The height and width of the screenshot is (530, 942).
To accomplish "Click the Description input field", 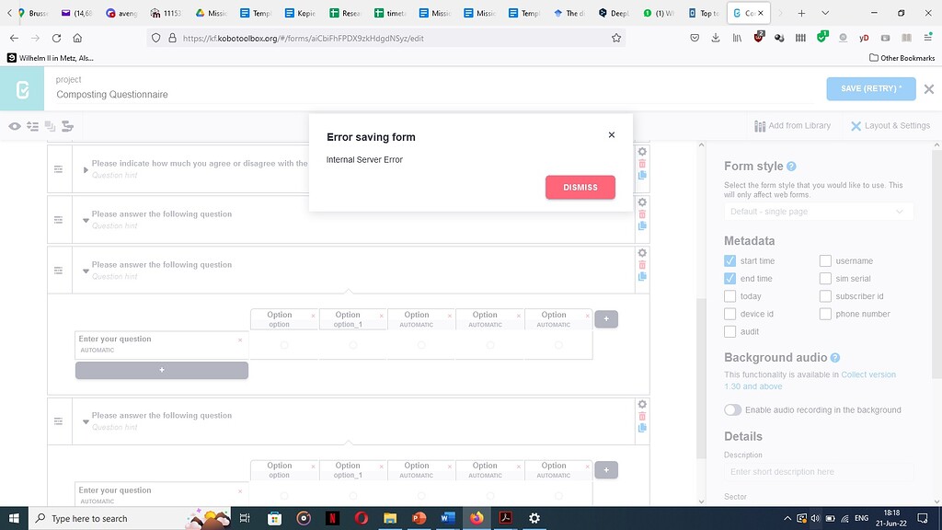I will coord(818,472).
